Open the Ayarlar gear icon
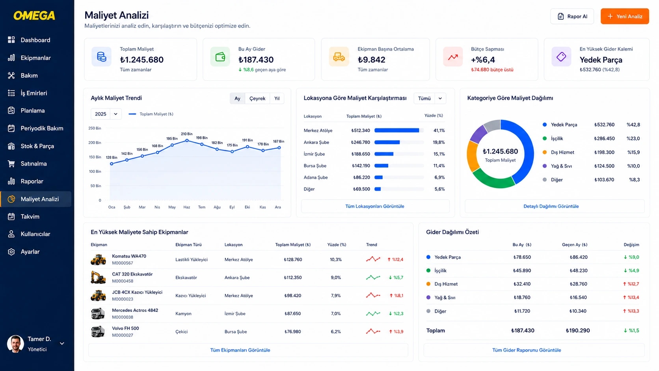 coord(11,252)
